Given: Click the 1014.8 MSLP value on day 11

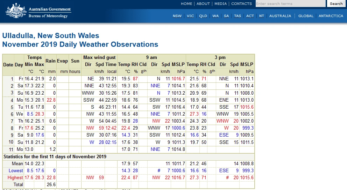Looking at the screenshot, I should (x=178, y=149).
